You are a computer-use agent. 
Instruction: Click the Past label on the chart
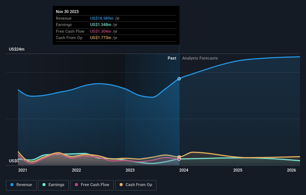pos(172,58)
